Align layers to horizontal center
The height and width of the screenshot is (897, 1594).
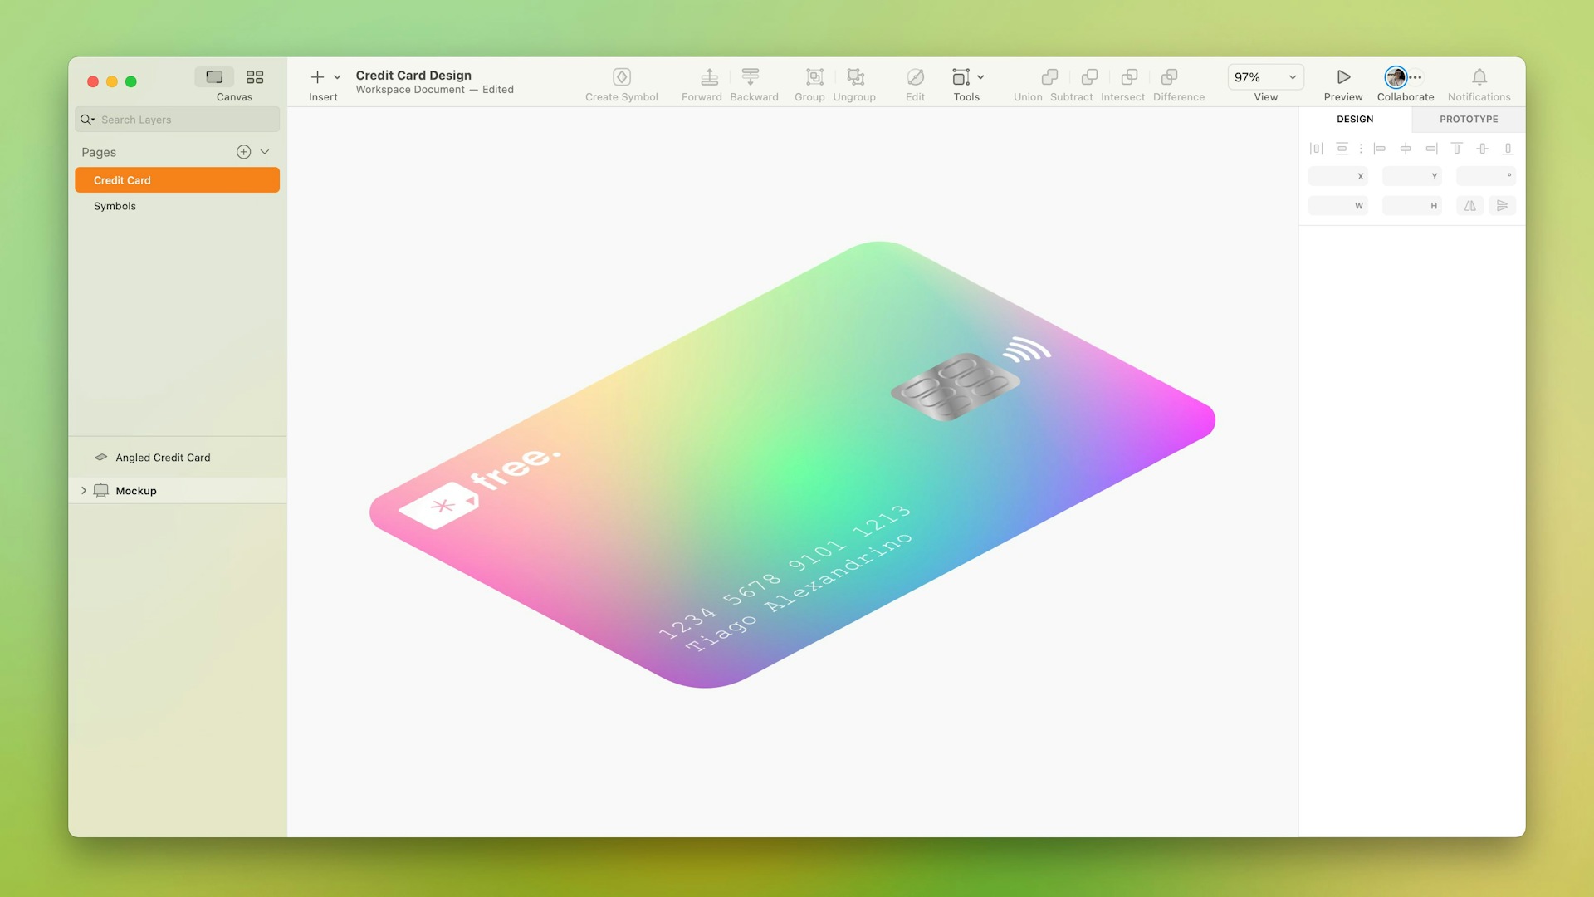tap(1406, 149)
